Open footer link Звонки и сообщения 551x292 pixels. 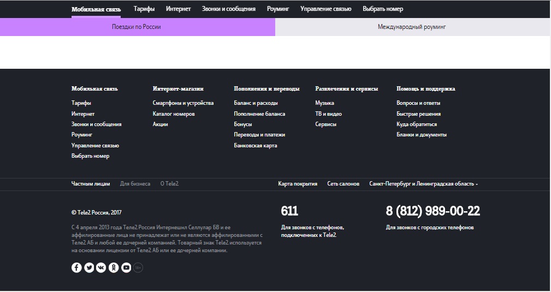96,124
